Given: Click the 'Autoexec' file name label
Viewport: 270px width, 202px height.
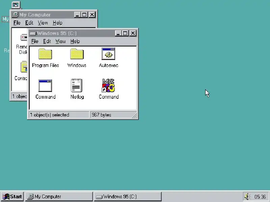Looking at the screenshot, I should click(108, 65).
